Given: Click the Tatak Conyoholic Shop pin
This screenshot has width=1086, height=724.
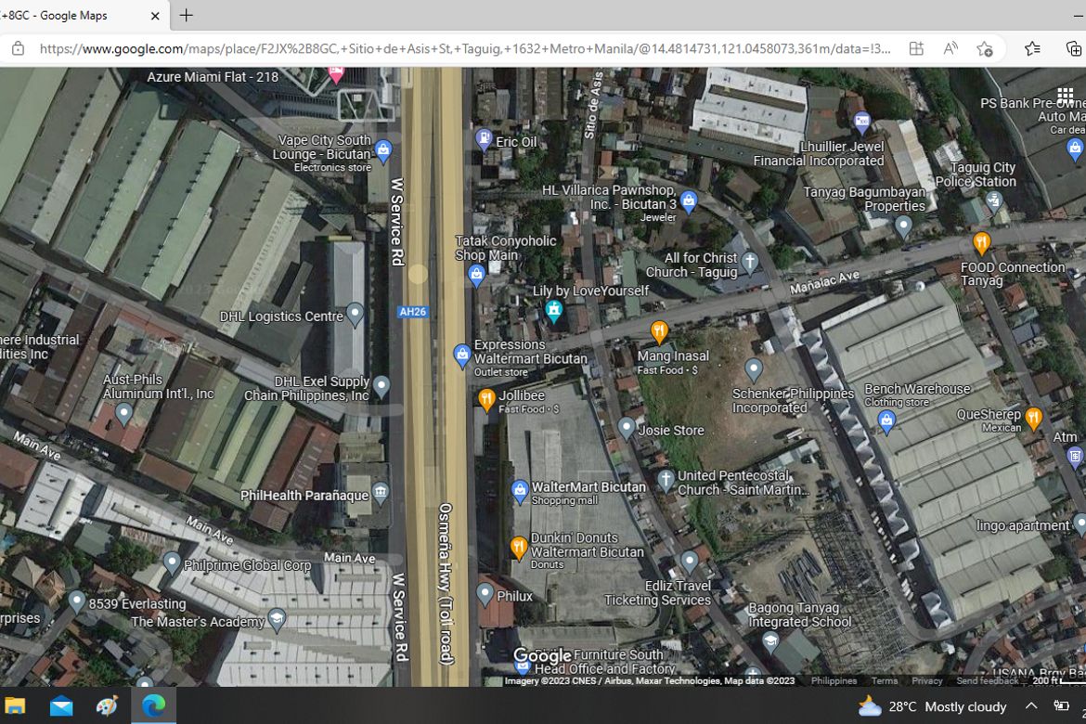Looking at the screenshot, I should pyautogui.click(x=476, y=276).
